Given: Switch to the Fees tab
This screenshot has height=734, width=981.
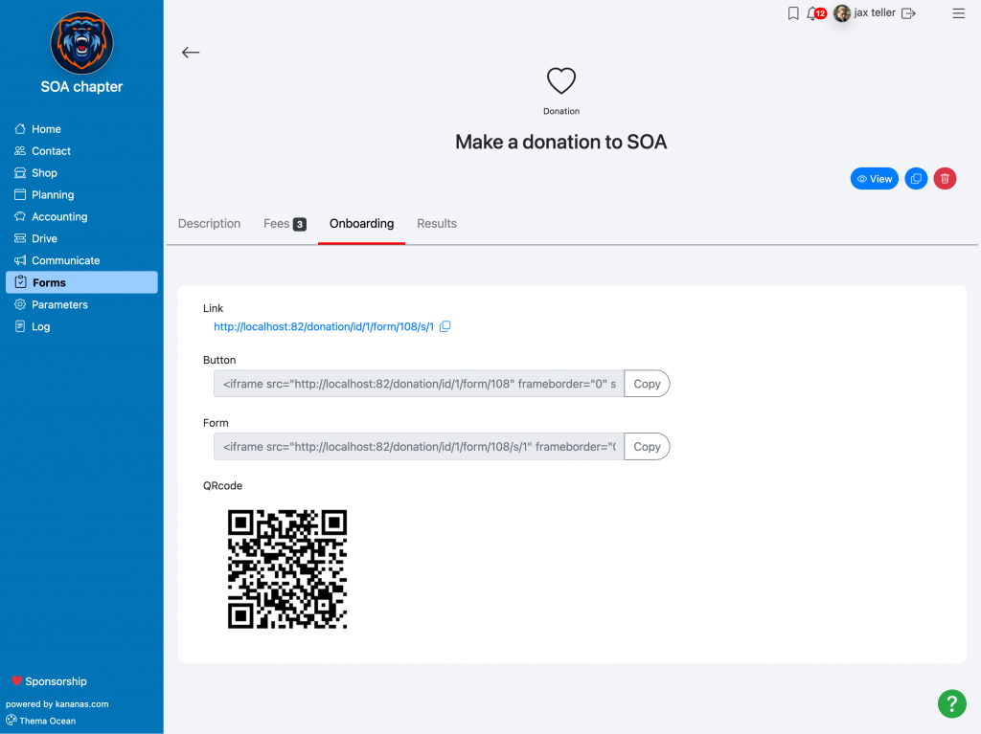Looking at the screenshot, I should (285, 224).
